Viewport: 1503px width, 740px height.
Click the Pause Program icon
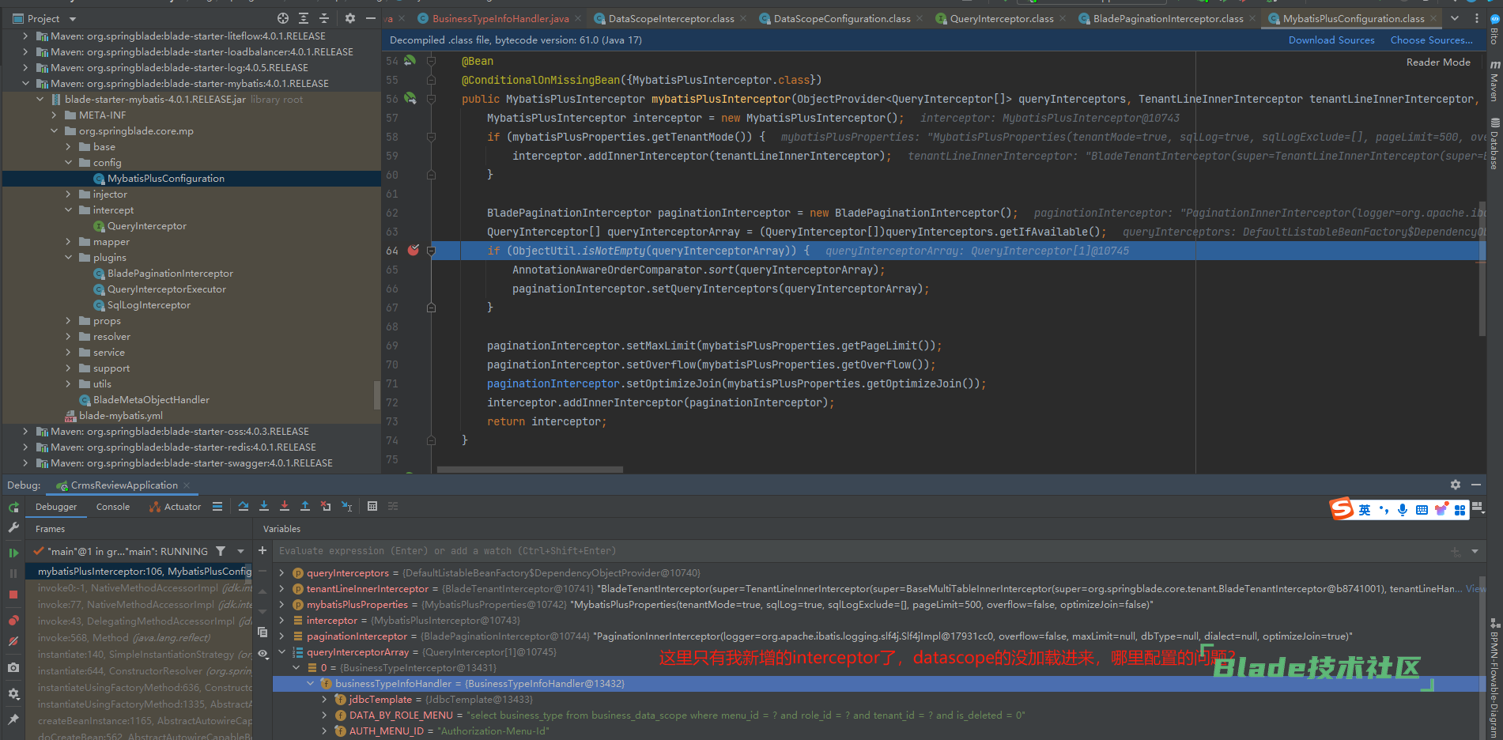pos(13,573)
